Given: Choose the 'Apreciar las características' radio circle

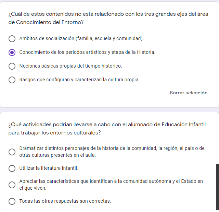Looking at the screenshot, I should point(12,185).
